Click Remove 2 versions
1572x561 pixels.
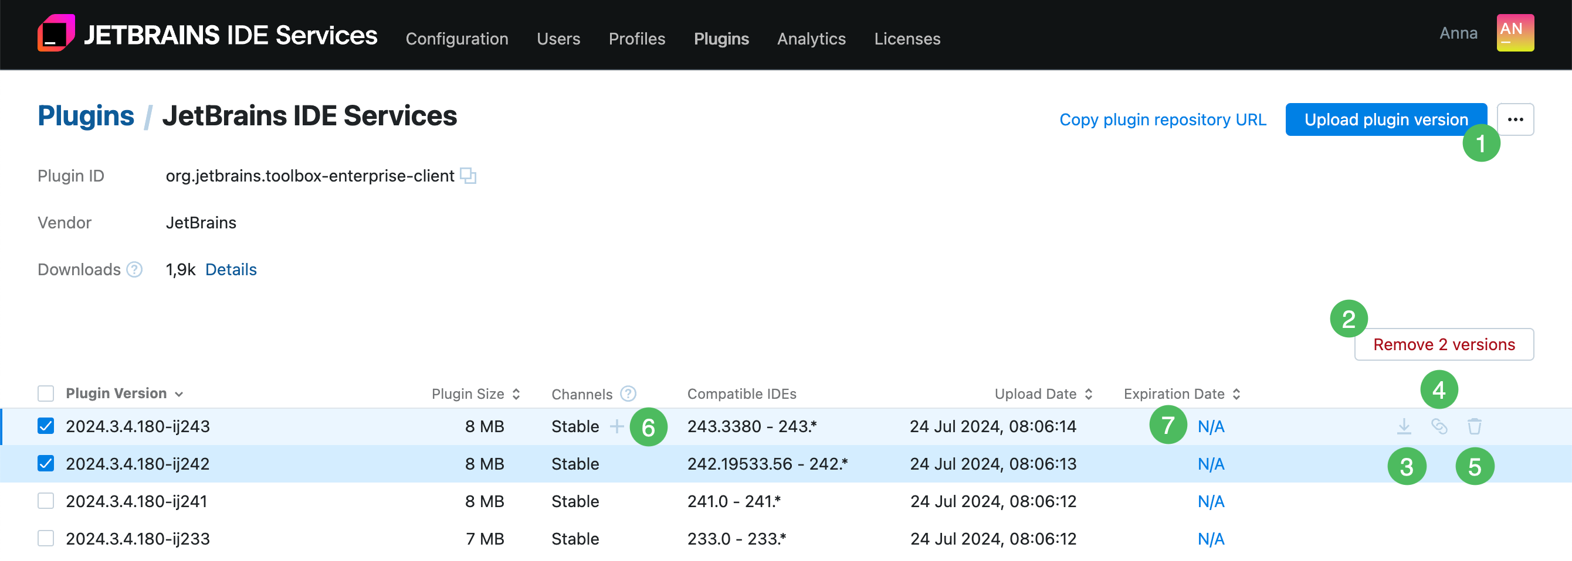pos(1443,344)
